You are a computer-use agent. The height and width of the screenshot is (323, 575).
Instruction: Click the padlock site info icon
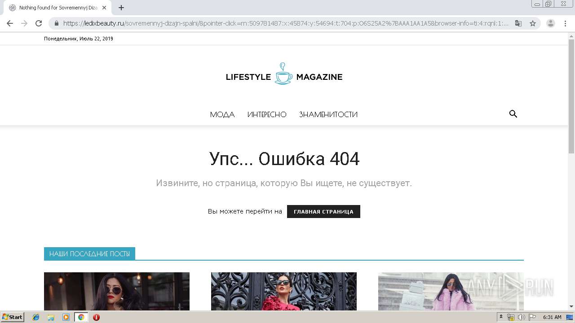(x=57, y=23)
